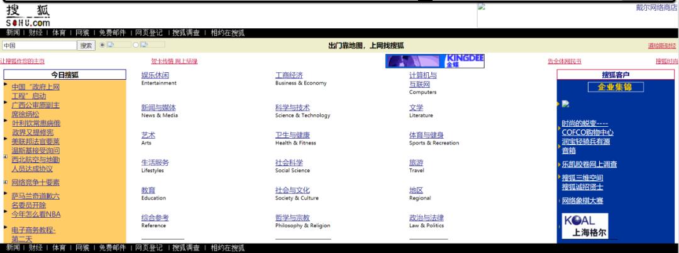Screen dimensions: 679x253
Task: Open the 乐凯胶卷网上调查 link
Action: 589,164
